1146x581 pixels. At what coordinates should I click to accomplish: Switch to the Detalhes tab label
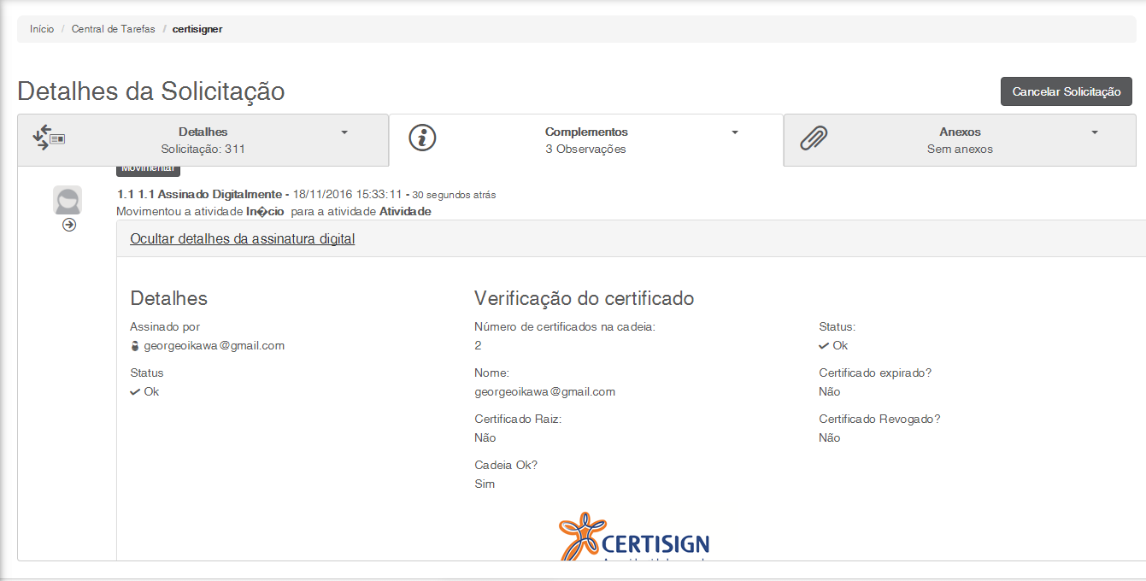[203, 132]
